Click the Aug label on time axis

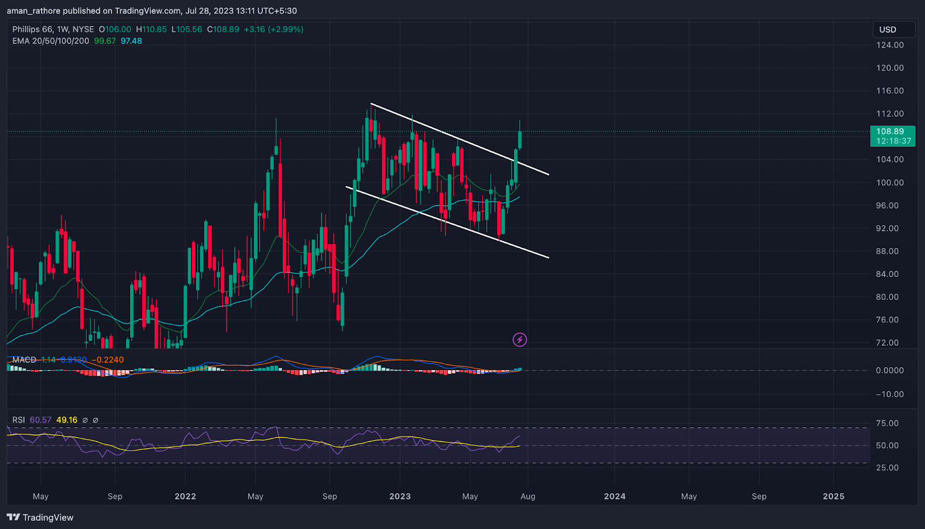tap(528, 497)
